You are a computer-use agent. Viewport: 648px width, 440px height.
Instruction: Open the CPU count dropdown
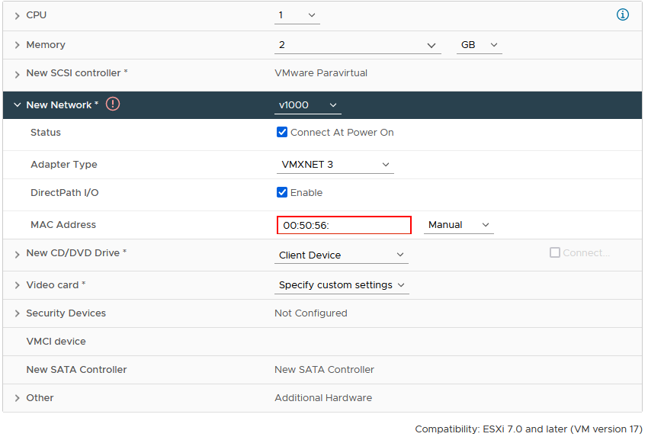[297, 15]
